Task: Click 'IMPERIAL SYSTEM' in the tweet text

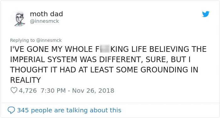Action: click(x=44, y=59)
